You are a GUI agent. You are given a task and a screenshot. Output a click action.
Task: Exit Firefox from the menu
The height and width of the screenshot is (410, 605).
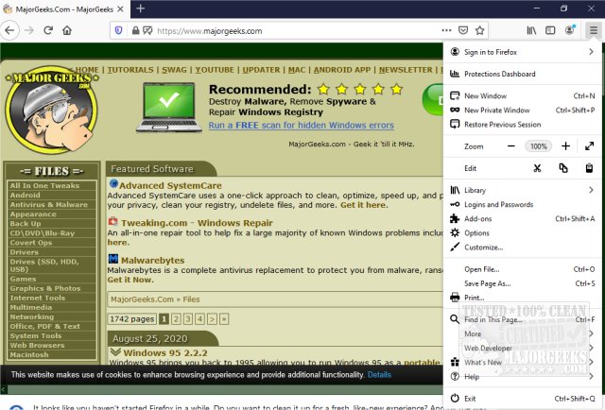click(x=522, y=399)
